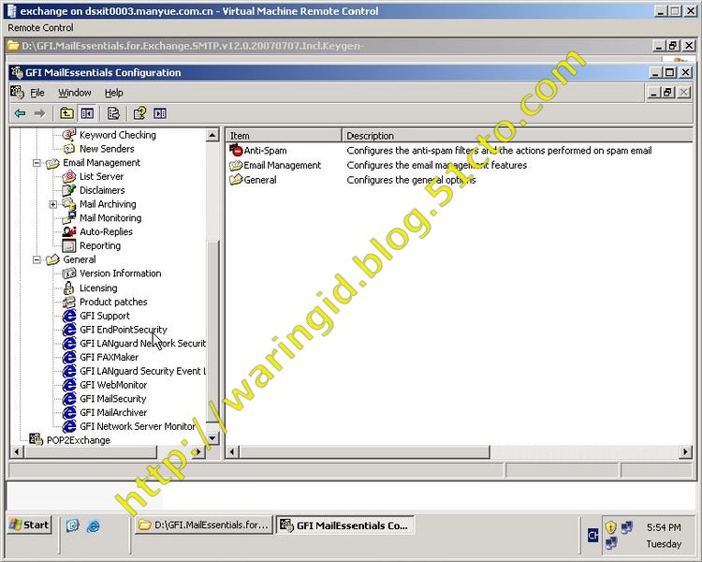Open the List Server tree item

pyautogui.click(x=101, y=176)
